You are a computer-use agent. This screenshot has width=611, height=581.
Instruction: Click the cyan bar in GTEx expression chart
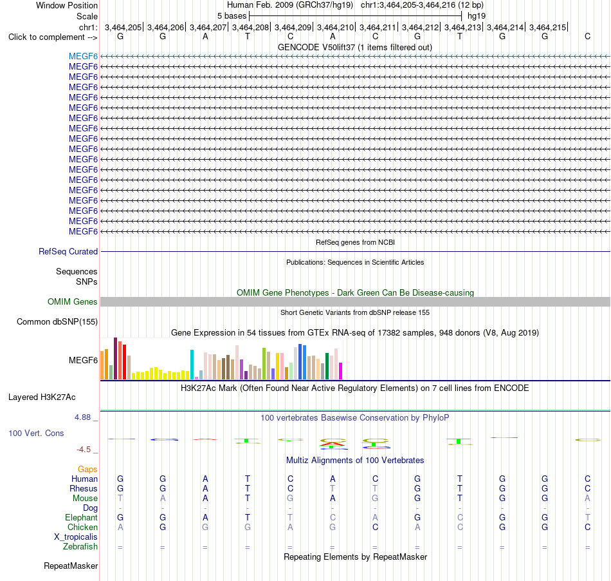(192, 365)
